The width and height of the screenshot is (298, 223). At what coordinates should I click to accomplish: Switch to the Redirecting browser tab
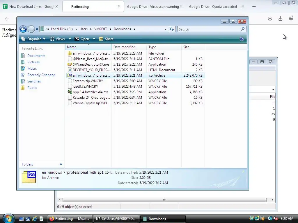click(93, 7)
